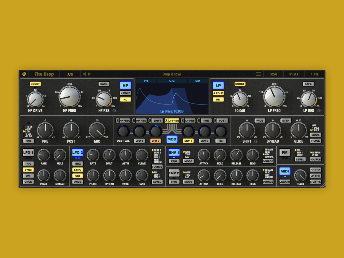Open the Serial routing menu

point(172,81)
